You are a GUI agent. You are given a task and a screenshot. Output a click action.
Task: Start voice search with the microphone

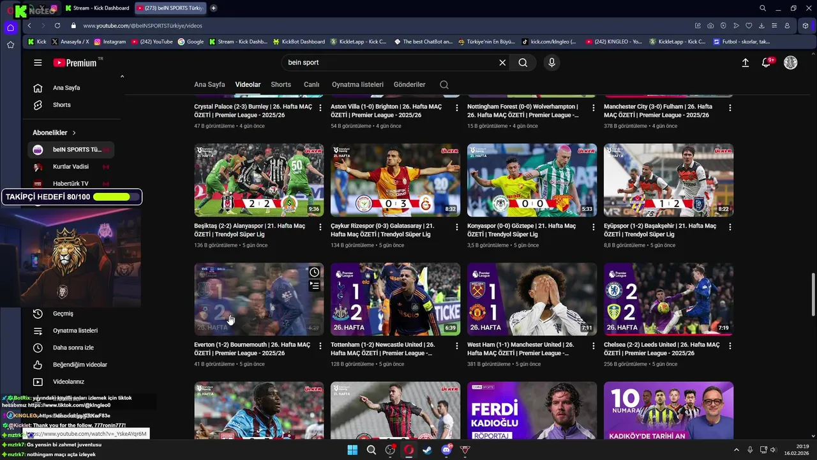551,63
